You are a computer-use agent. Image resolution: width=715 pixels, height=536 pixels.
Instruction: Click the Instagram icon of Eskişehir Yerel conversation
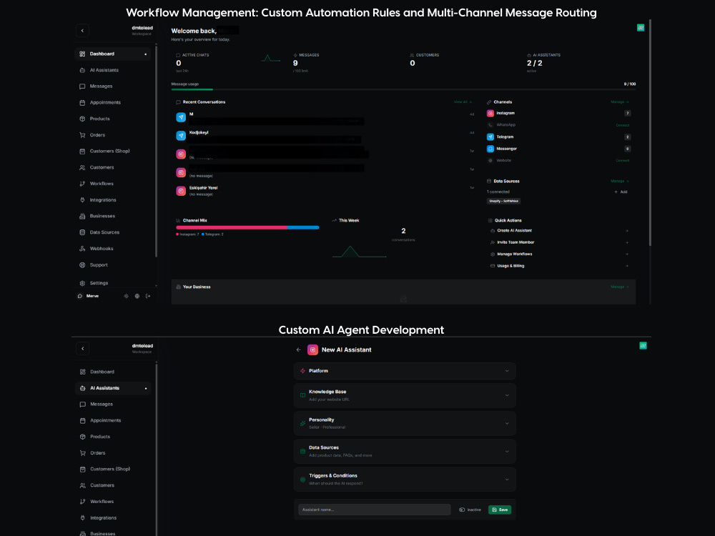point(181,191)
